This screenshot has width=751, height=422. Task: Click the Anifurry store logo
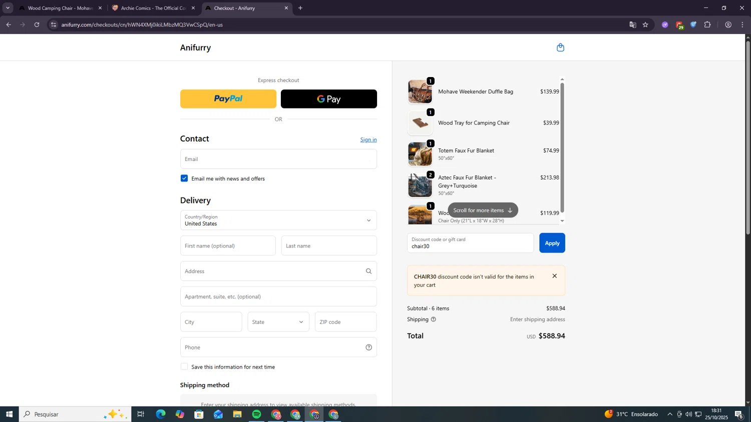pyautogui.click(x=195, y=47)
